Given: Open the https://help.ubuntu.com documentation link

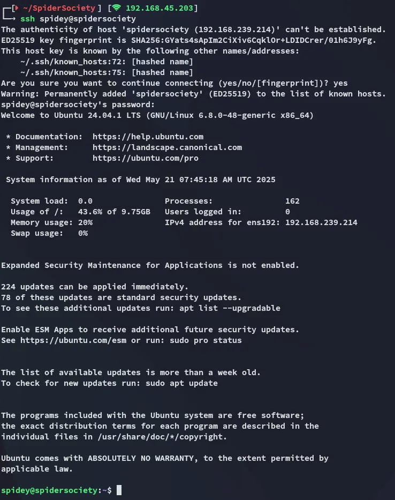Looking at the screenshot, I should (x=148, y=137).
